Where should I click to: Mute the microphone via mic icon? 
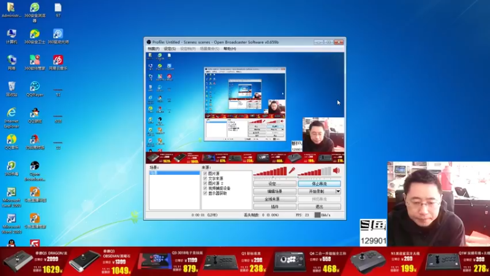pyautogui.click(x=292, y=171)
